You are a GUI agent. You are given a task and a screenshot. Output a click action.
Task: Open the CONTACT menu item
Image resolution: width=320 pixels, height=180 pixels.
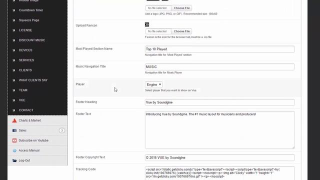click(26, 110)
